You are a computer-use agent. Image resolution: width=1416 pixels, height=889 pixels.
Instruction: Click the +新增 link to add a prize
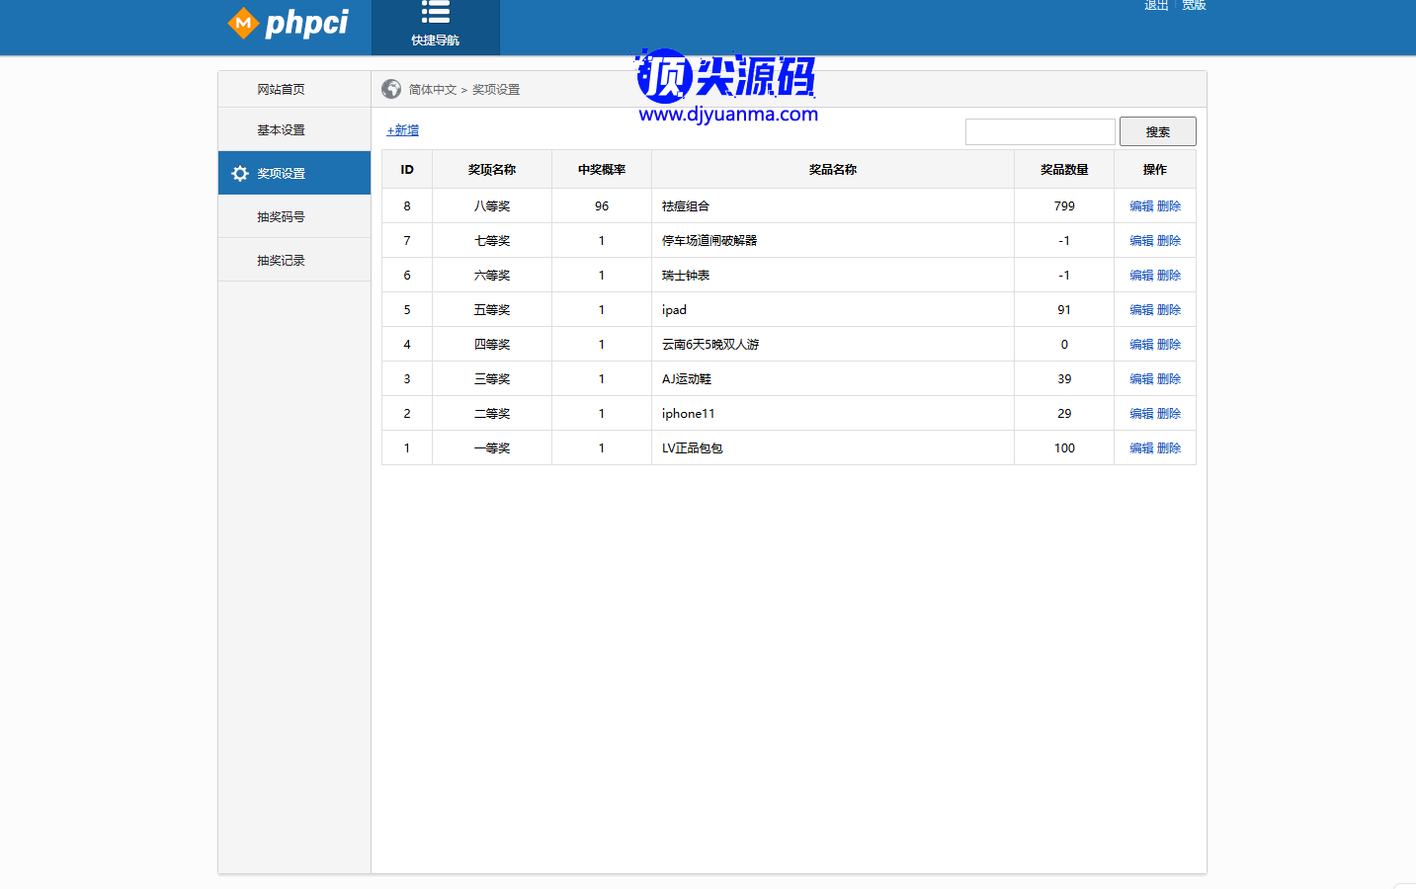(402, 130)
